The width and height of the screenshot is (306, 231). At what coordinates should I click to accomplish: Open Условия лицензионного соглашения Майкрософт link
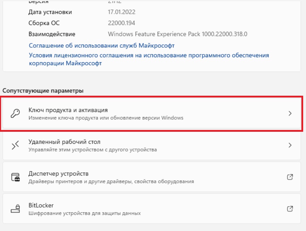click(149, 59)
